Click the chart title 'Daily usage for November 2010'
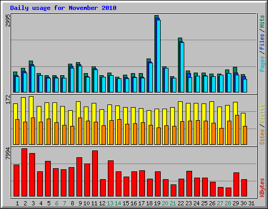 pyautogui.click(x=63, y=8)
